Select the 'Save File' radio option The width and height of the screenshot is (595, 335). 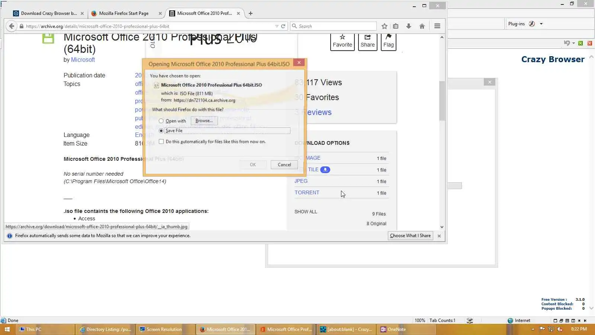click(161, 131)
